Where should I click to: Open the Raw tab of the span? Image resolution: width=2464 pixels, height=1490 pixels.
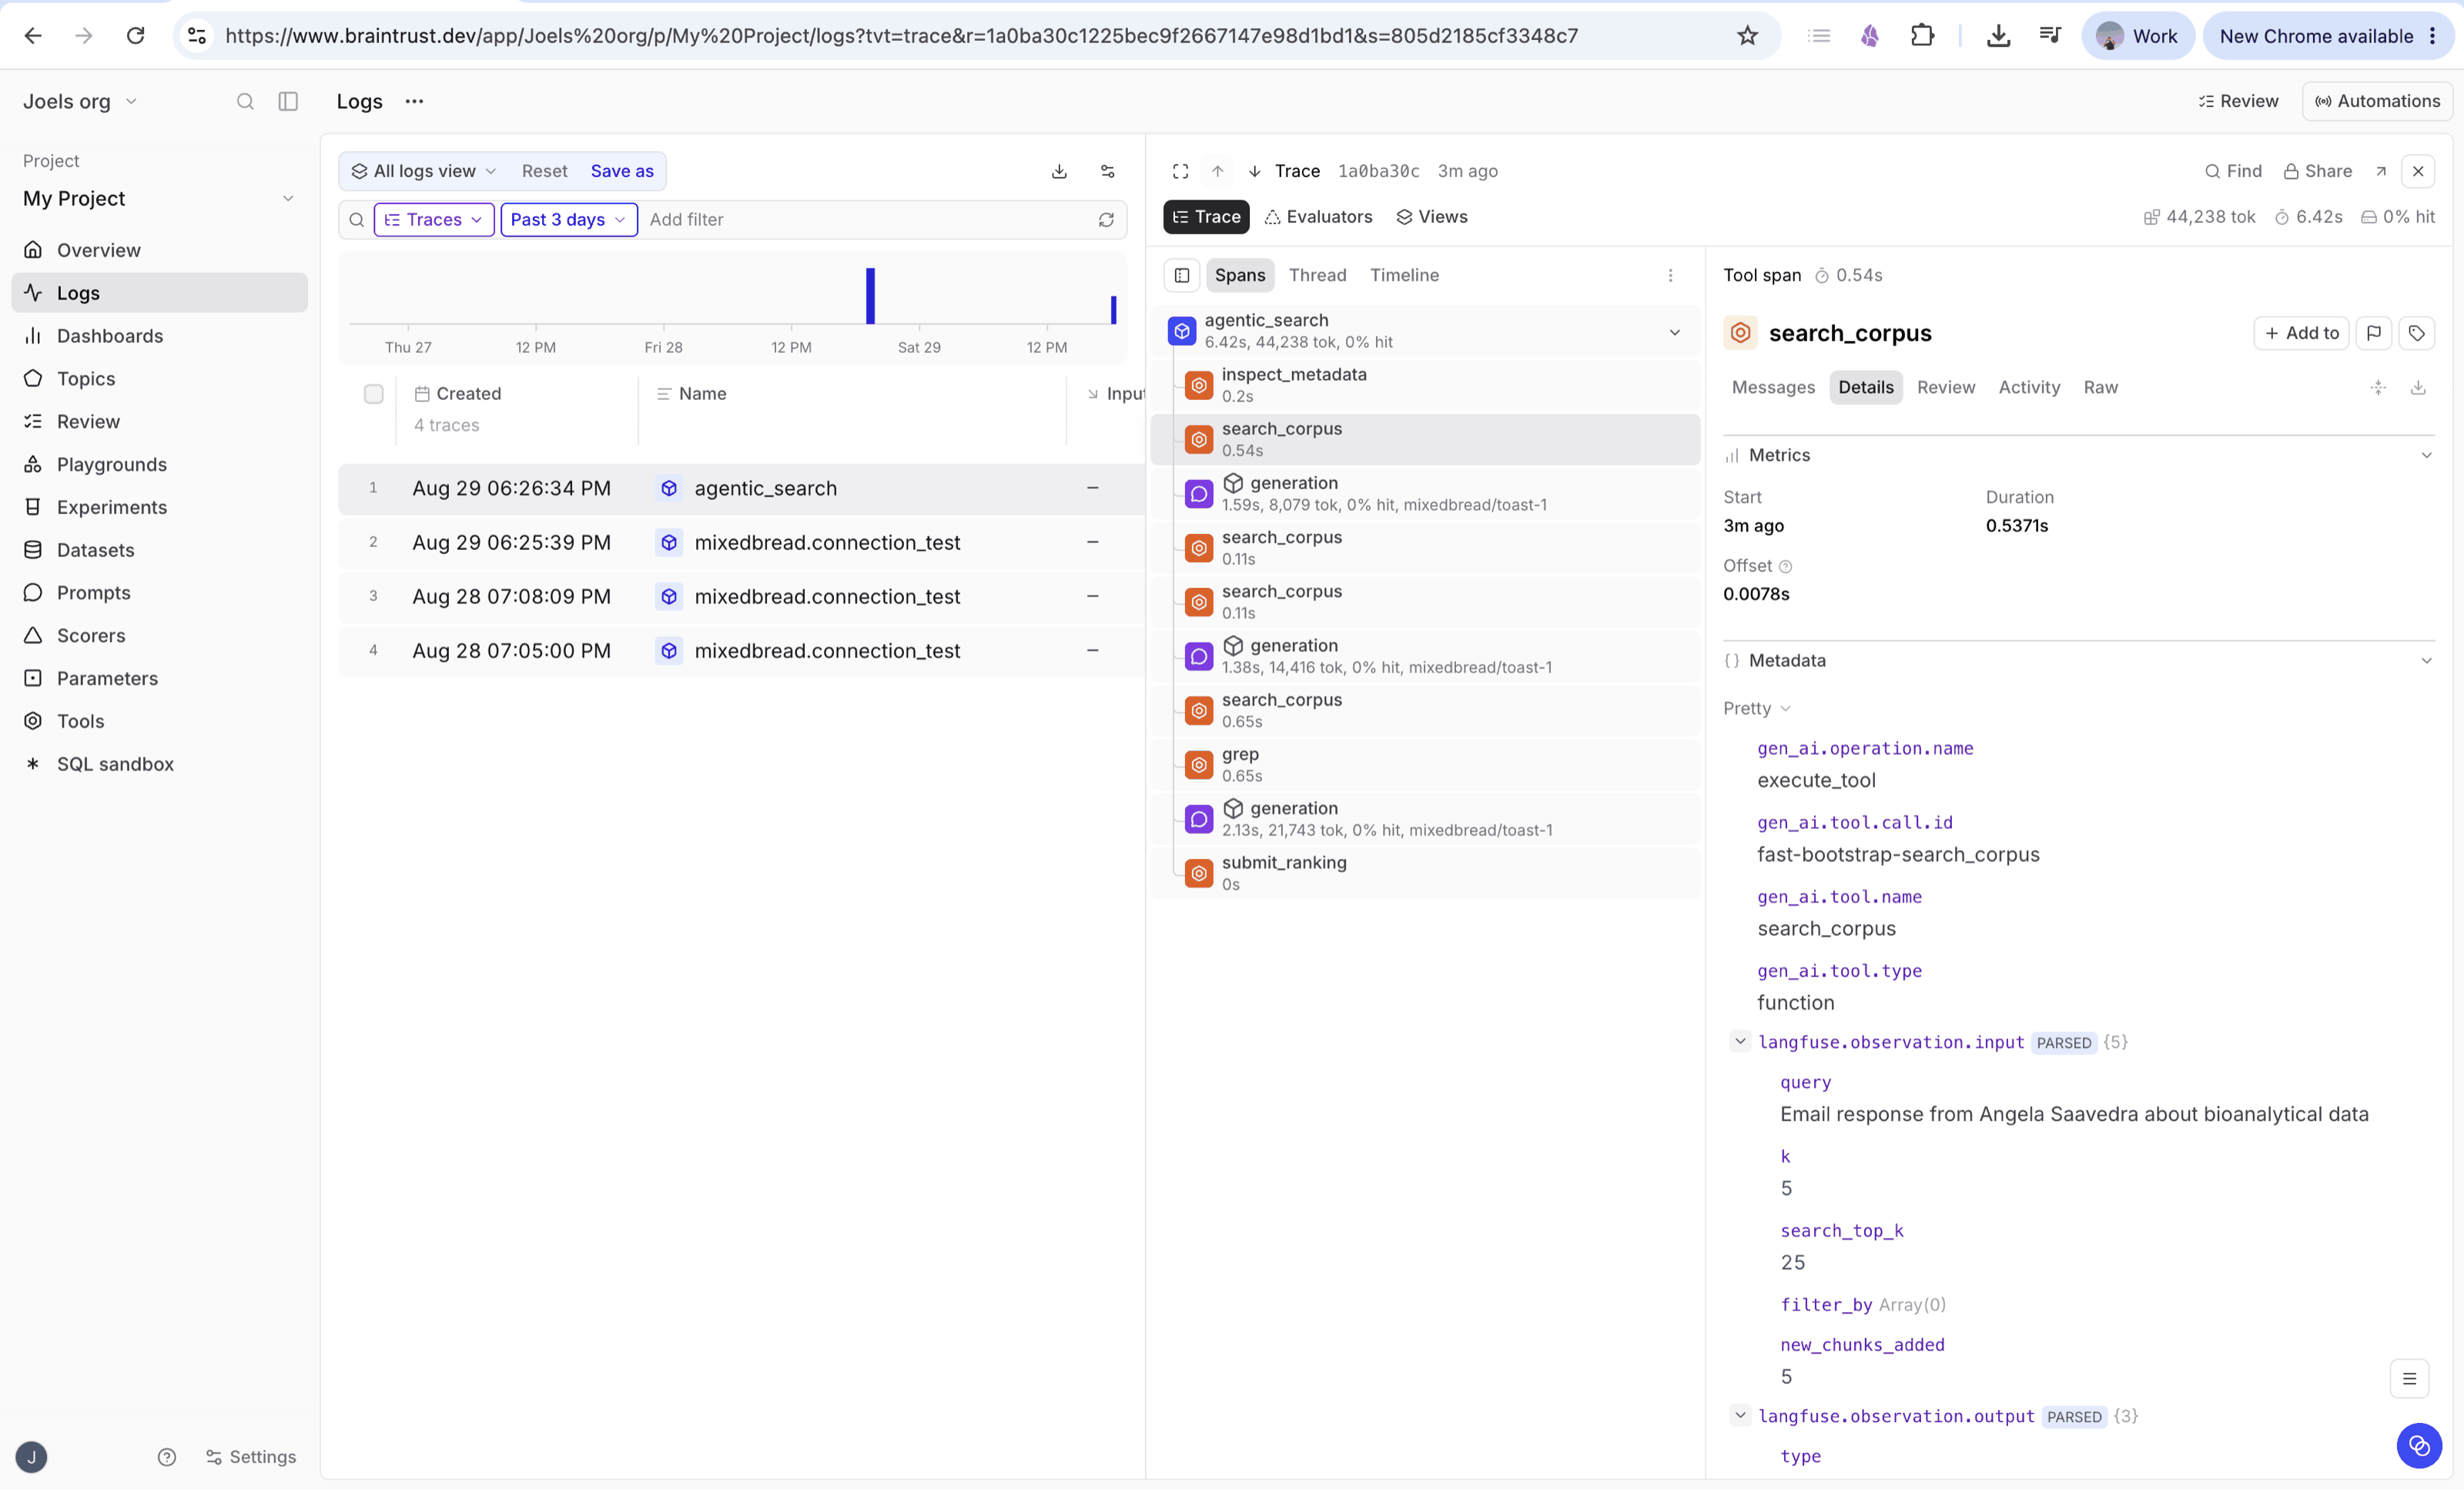[x=2100, y=388]
